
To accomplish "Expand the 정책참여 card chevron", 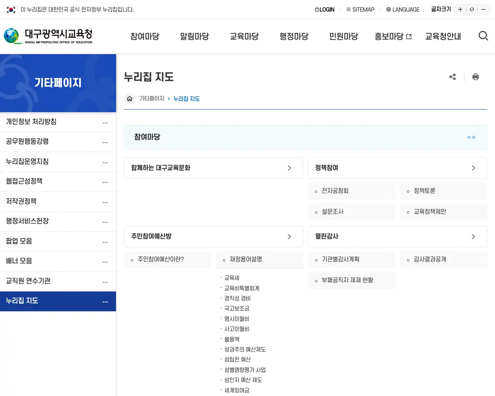I will click(473, 168).
